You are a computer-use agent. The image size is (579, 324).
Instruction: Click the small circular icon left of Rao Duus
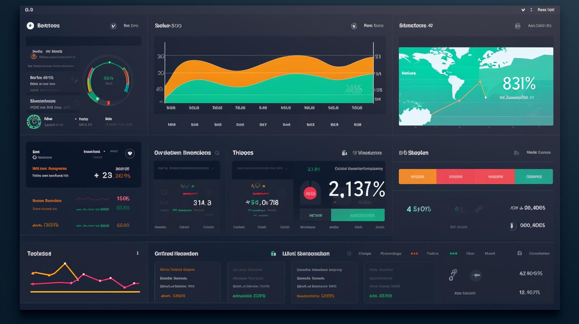point(354,26)
